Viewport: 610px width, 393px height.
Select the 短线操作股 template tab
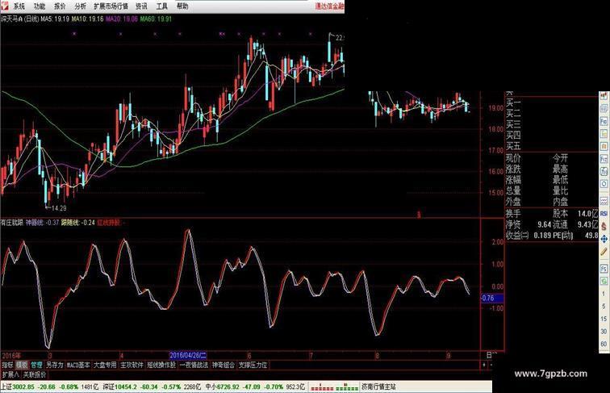pos(161,365)
